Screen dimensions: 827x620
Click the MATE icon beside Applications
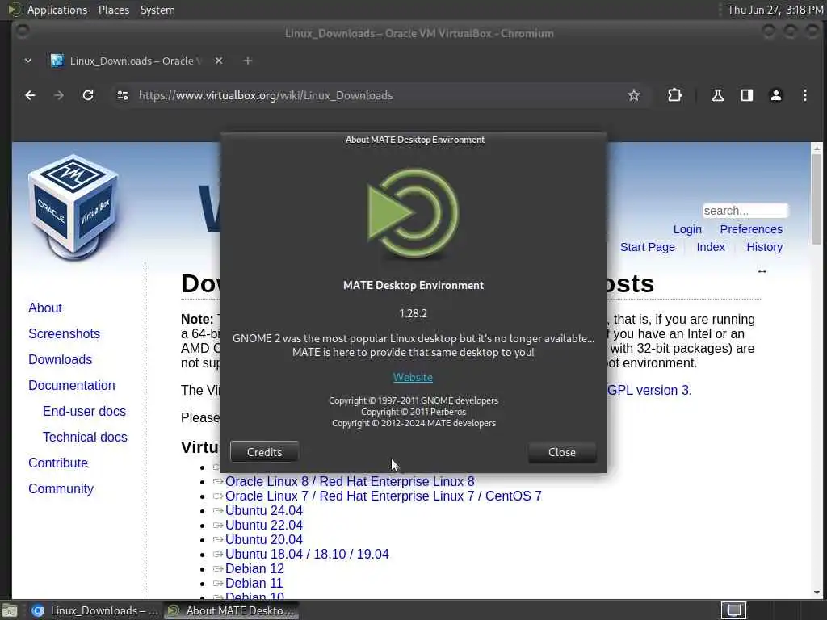[x=15, y=10]
